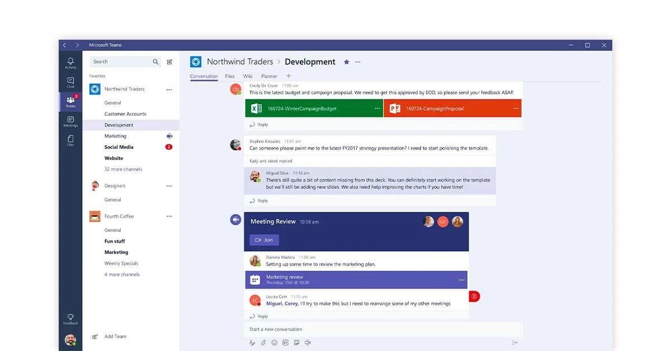Open the Planner tab
This screenshot has height=351, width=671.
[x=269, y=76]
